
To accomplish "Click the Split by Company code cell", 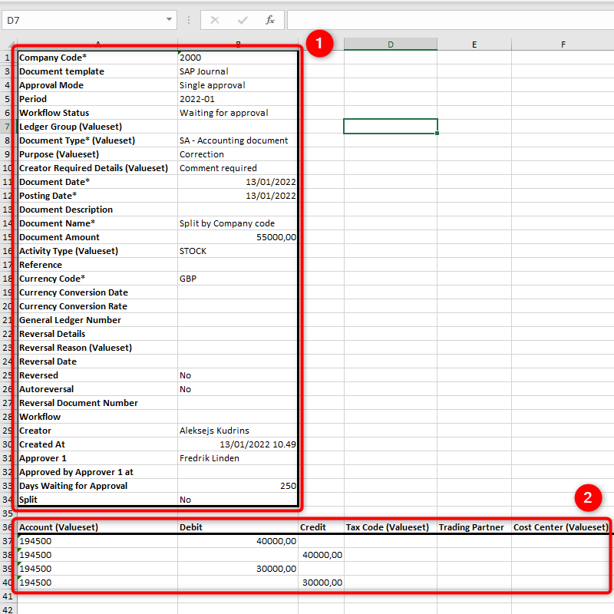I will (237, 223).
